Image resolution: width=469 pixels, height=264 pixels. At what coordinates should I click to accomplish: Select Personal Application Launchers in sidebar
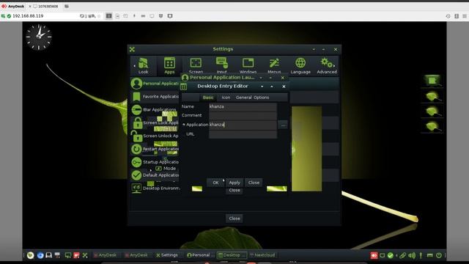155,84
